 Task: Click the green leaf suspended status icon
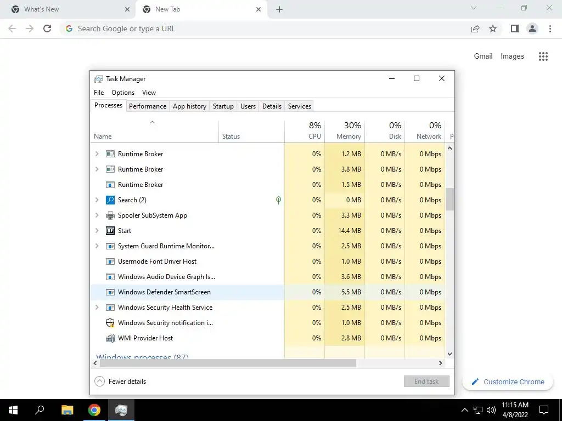coord(278,200)
